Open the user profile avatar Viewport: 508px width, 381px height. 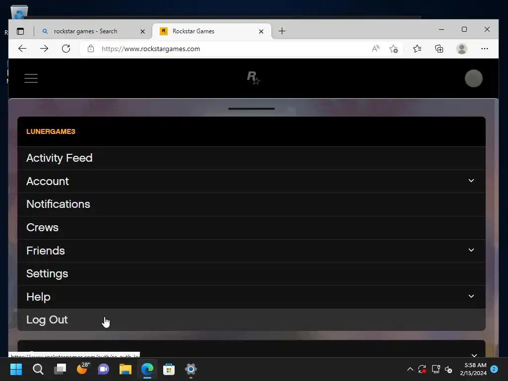pyautogui.click(x=473, y=78)
